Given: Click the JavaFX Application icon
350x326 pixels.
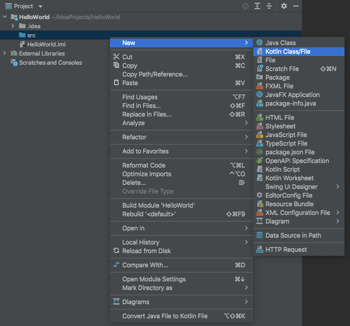Looking at the screenshot, I should pos(260,94).
